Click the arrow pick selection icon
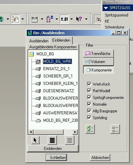Viewport: 133px width, 165px height. coord(35,140)
